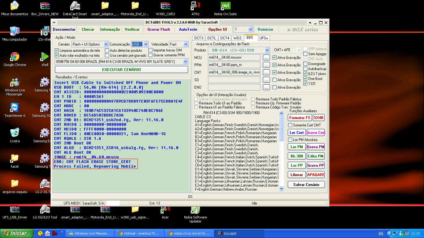Image resolution: width=424 pixels, height=238 pixels.
Task: Enable Importar travas SIM checkbox
Action: click(151, 50)
